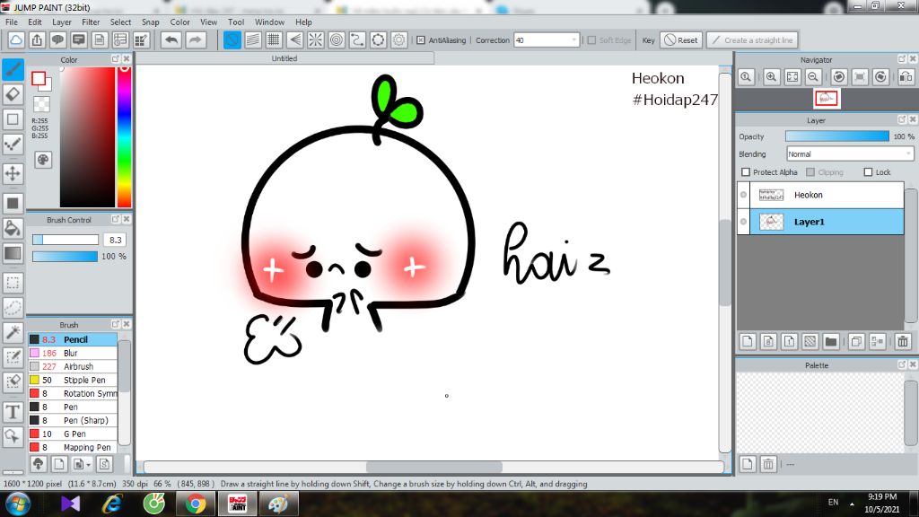The width and height of the screenshot is (919, 517).
Task: Enable radial snap guide
Action: [x=315, y=39]
